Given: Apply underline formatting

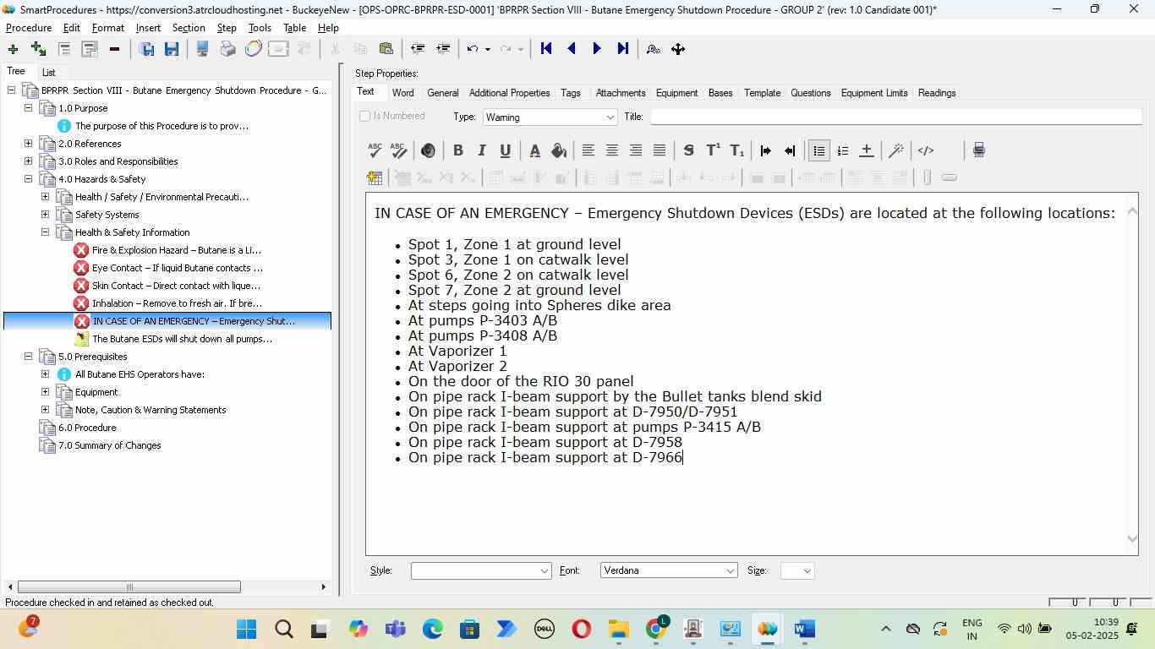Looking at the screenshot, I should click(505, 150).
